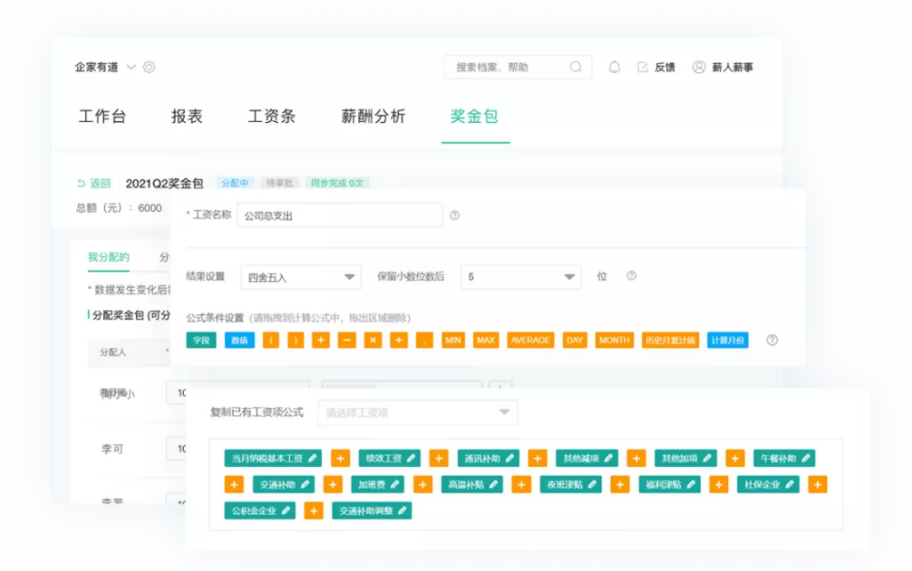Insert the MIN function

point(453,340)
